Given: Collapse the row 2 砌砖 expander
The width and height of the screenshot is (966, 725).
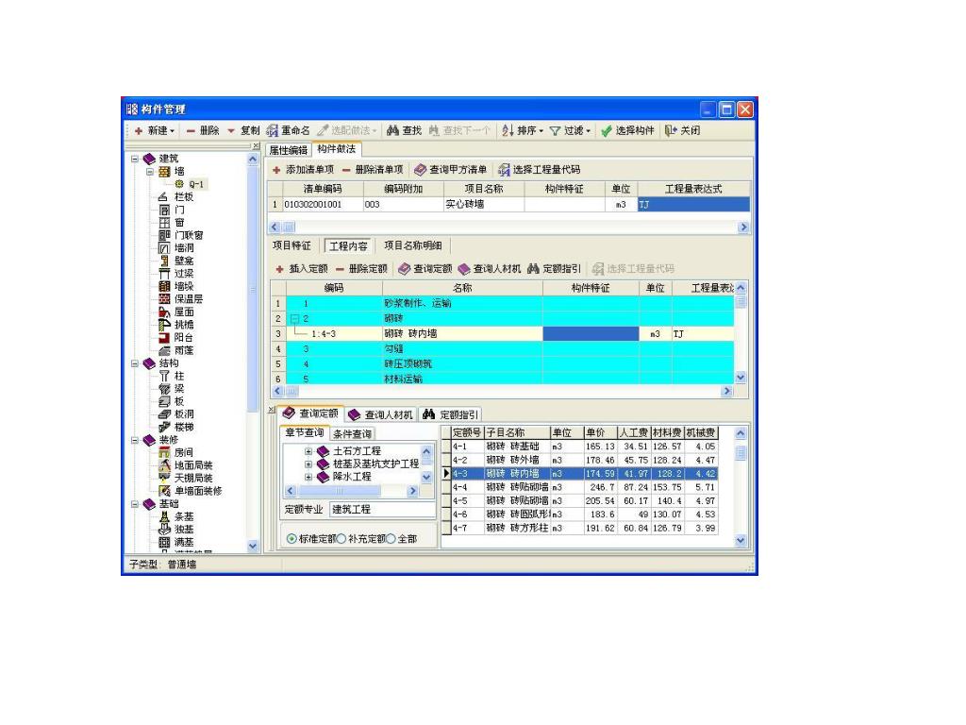Looking at the screenshot, I should pos(294,319).
